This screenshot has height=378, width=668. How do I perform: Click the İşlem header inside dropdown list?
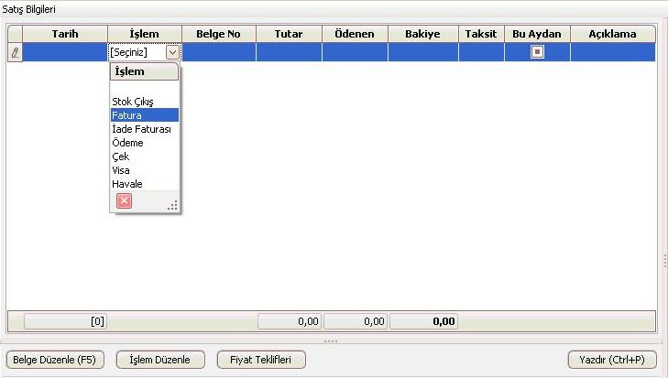coord(145,71)
